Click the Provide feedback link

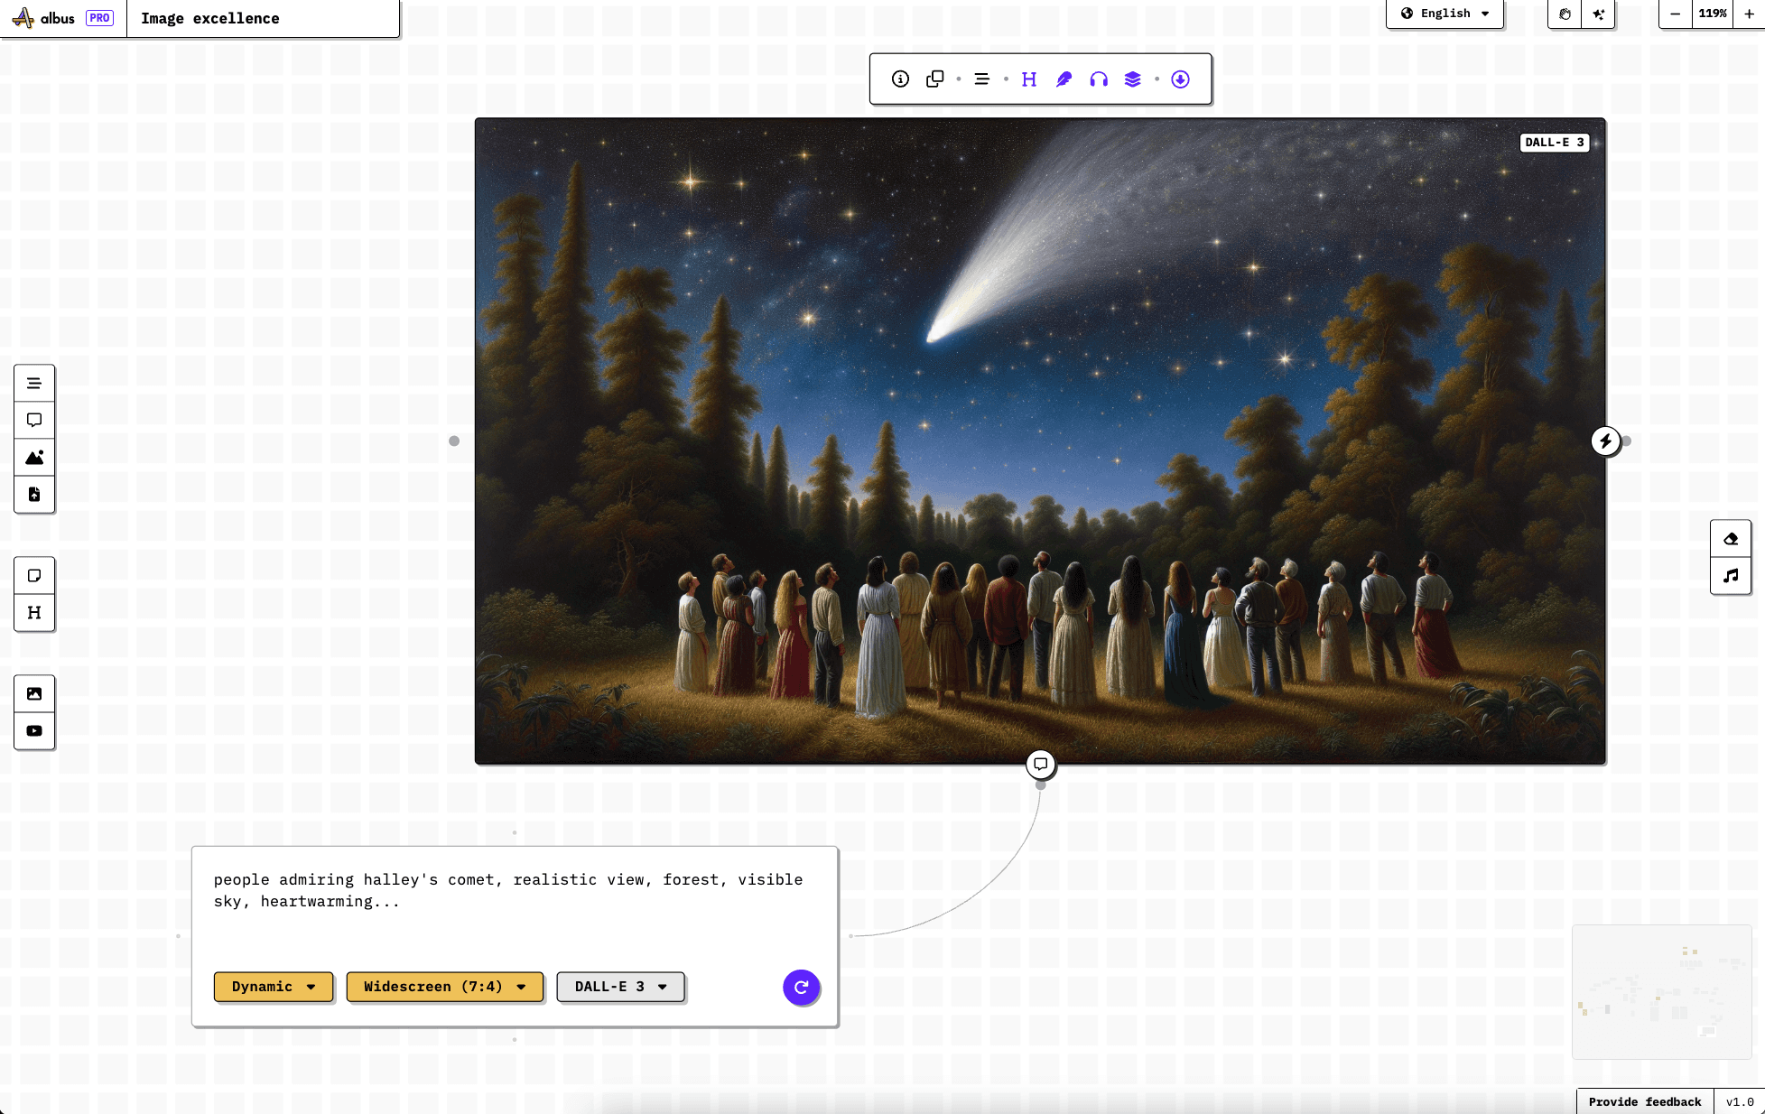point(1644,1101)
